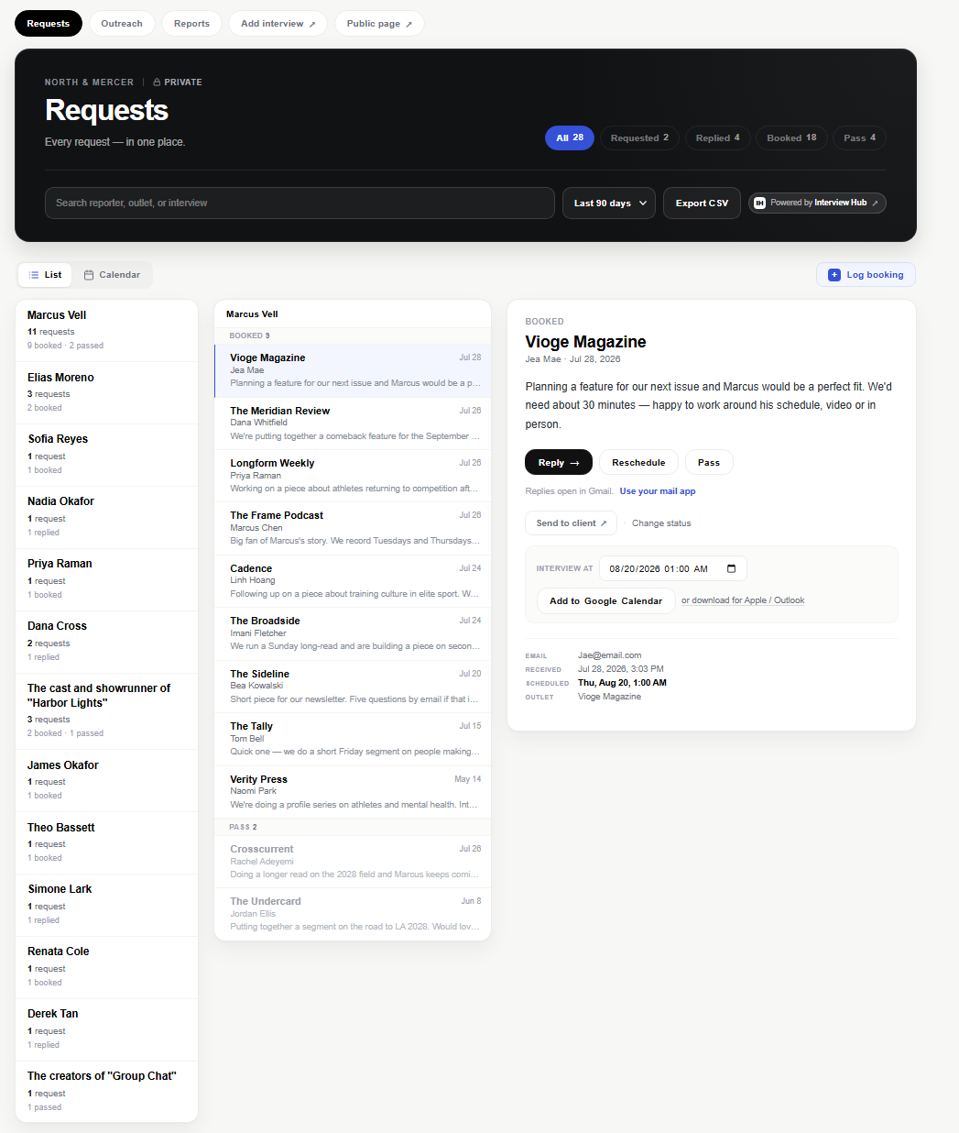Click the Reschedule button
This screenshot has width=959, height=1133.
click(638, 463)
